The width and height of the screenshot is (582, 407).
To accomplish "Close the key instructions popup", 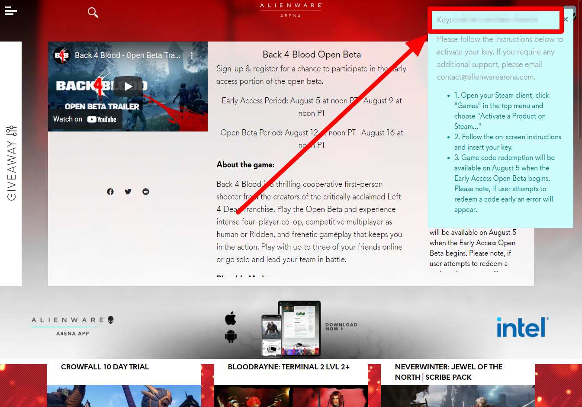I will (x=566, y=19).
